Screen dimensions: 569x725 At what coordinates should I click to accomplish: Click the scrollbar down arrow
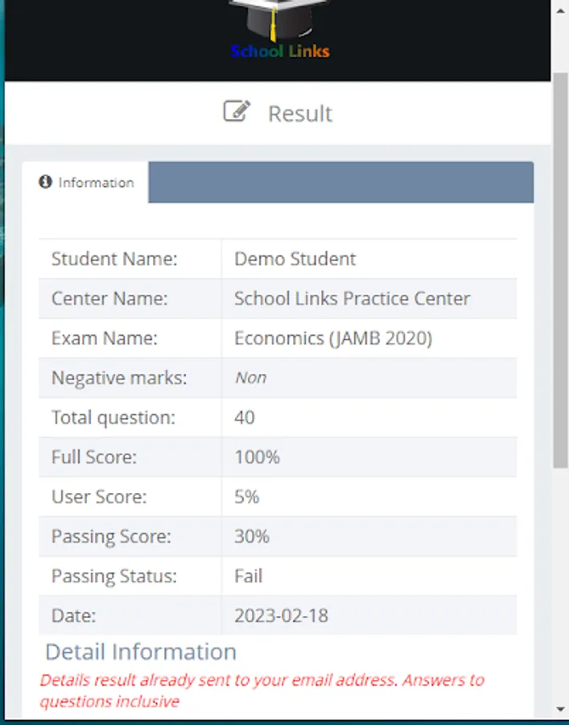click(x=561, y=709)
